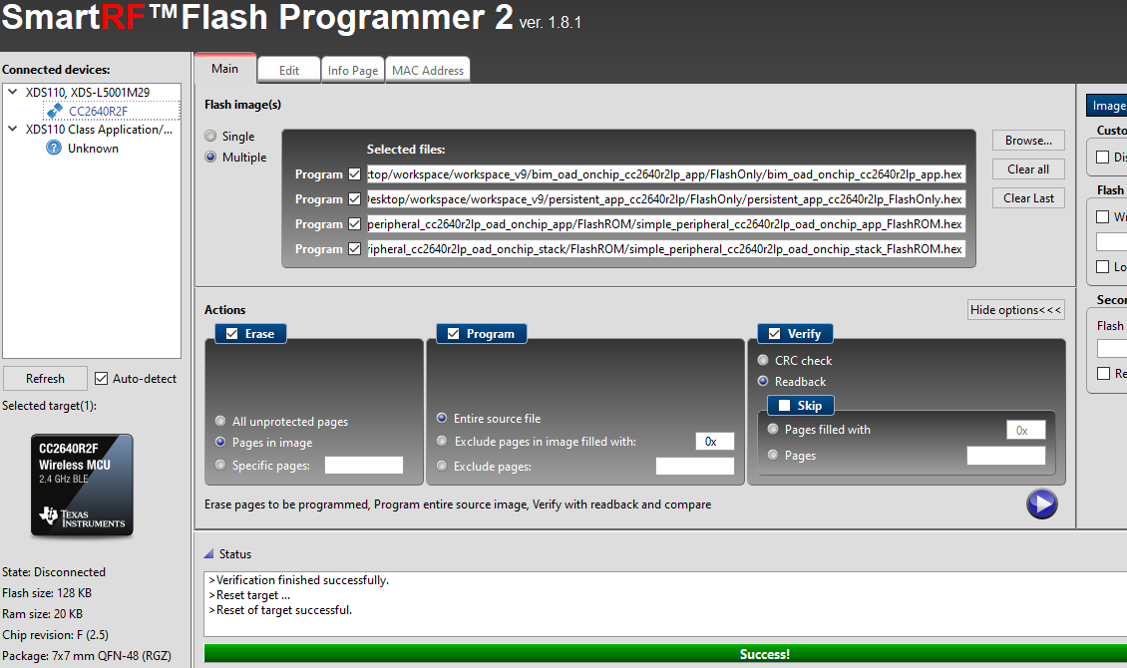Click the Exclude pages input field
This screenshot has height=668, width=1127.
pos(695,467)
